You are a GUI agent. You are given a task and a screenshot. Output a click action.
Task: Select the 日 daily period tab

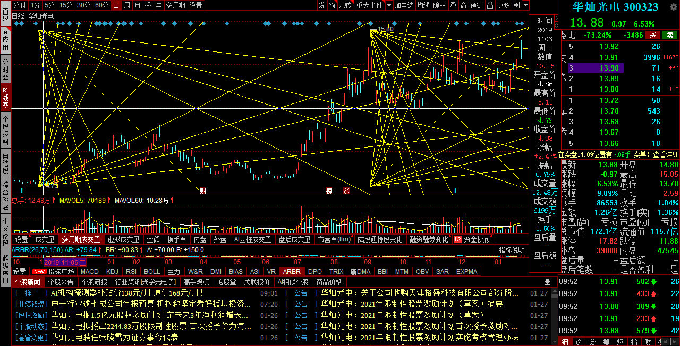click(x=116, y=5)
